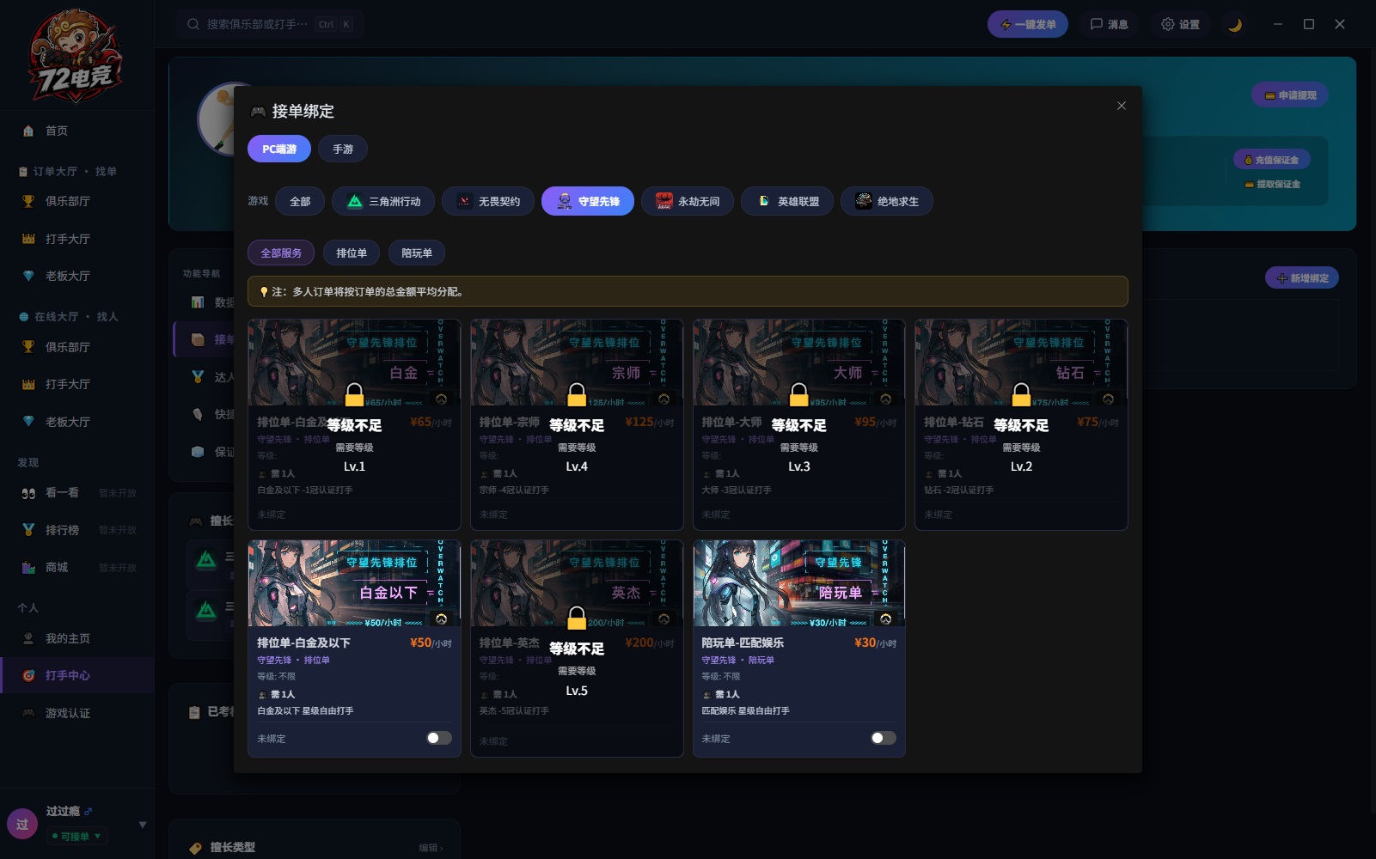Open 消息 messages icon in top bar

point(1096,24)
